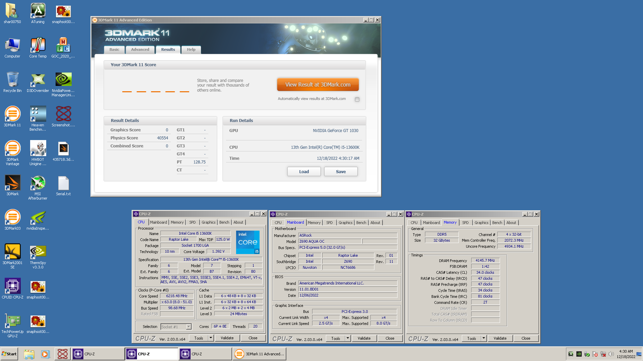Click the Load button in Run Details
643x361 pixels.
tap(304, 171)
